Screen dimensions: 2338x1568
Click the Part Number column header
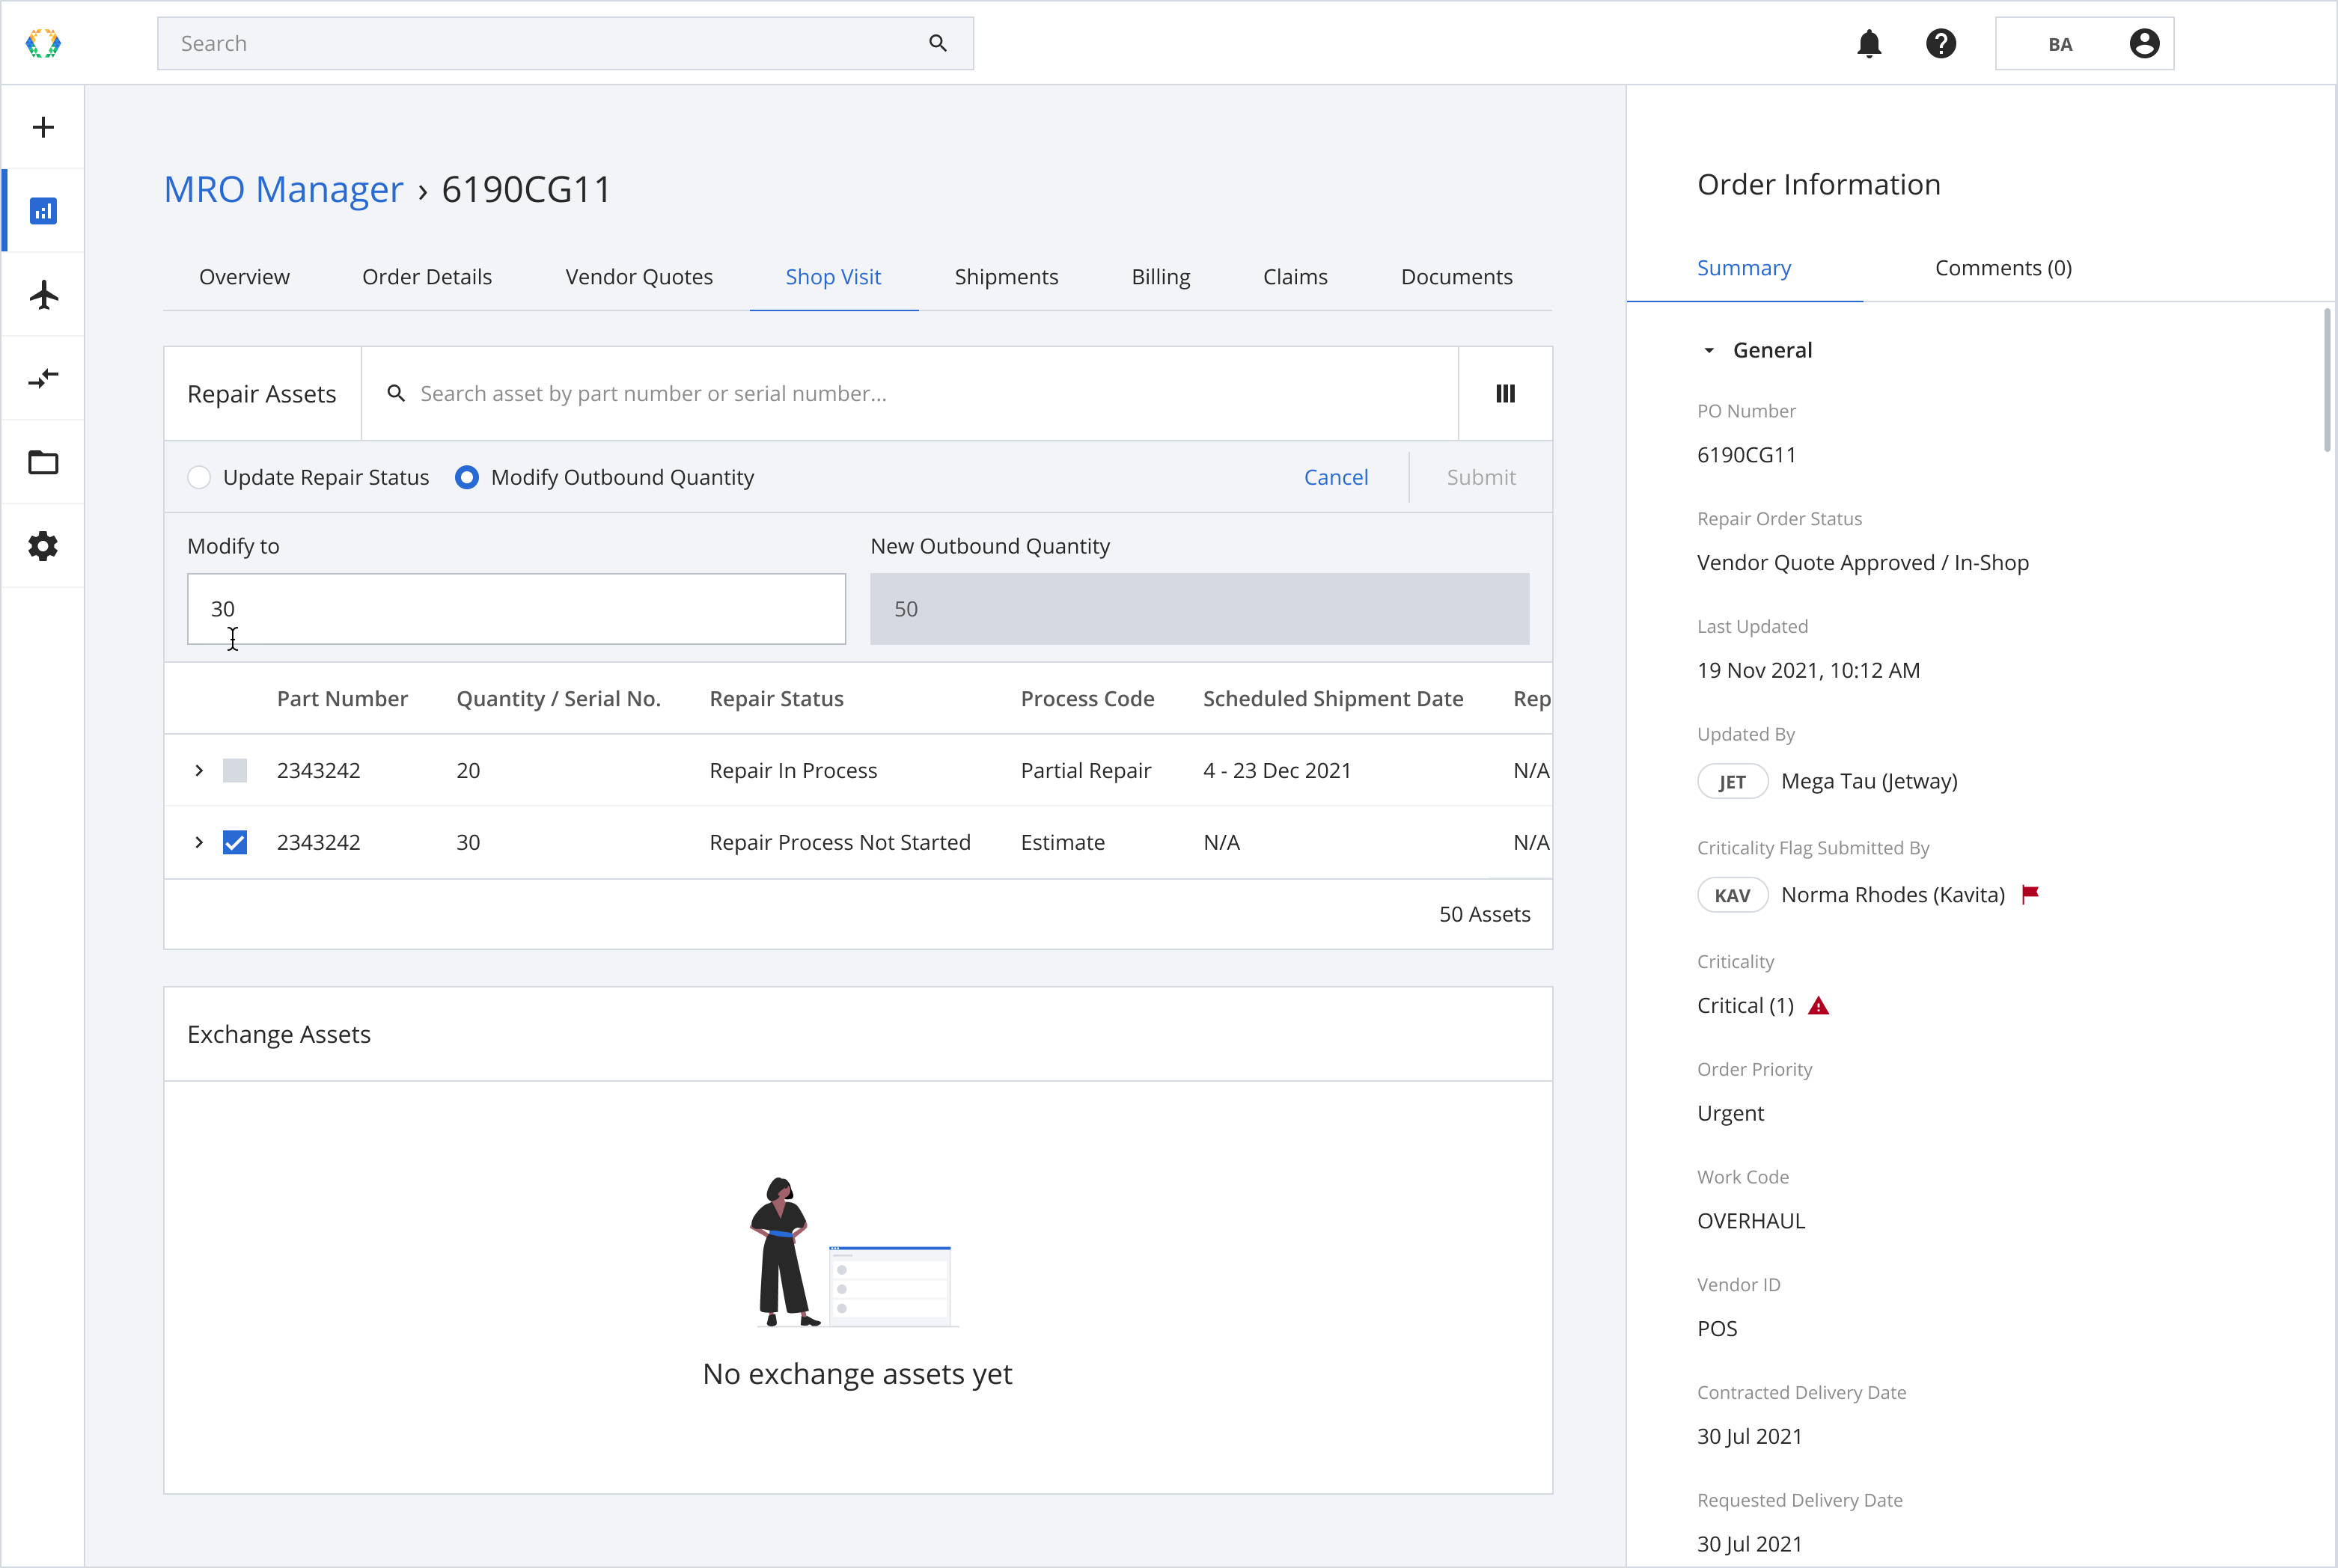pyautogui.click(x=342, y=699)
